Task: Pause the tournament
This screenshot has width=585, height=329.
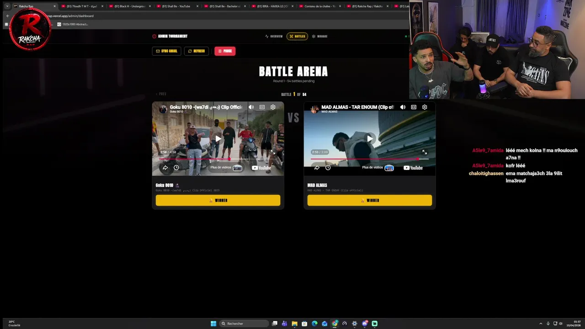Action: coord(225,51)
